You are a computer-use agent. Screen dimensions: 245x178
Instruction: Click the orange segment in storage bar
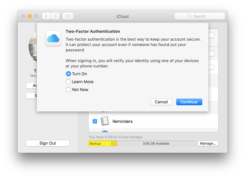coord(116,143)
